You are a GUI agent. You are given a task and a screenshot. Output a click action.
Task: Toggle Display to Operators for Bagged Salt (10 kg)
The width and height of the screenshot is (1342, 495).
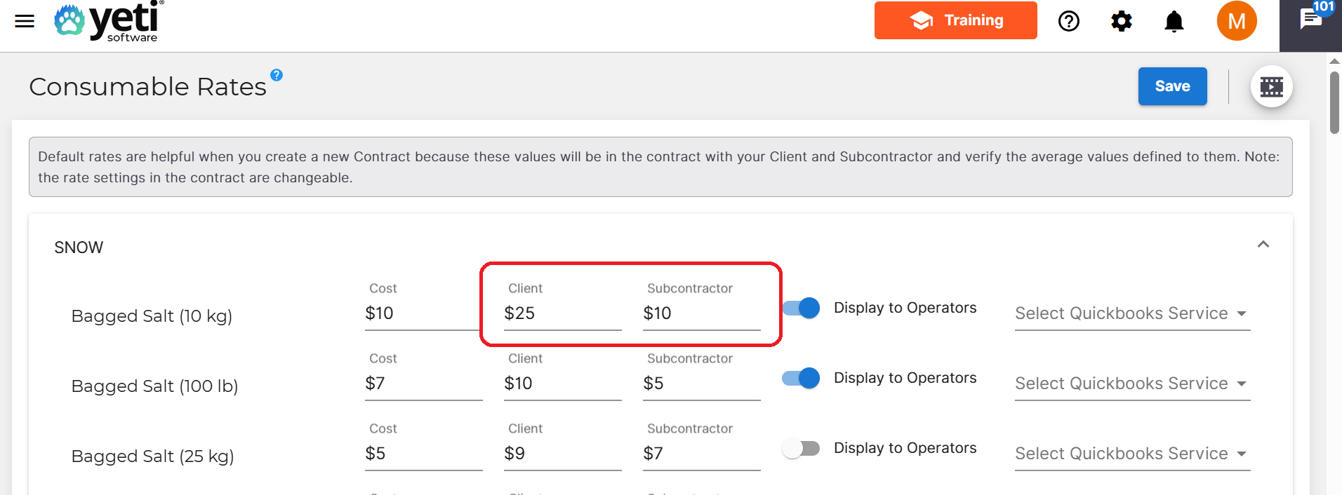click(801, 308)
